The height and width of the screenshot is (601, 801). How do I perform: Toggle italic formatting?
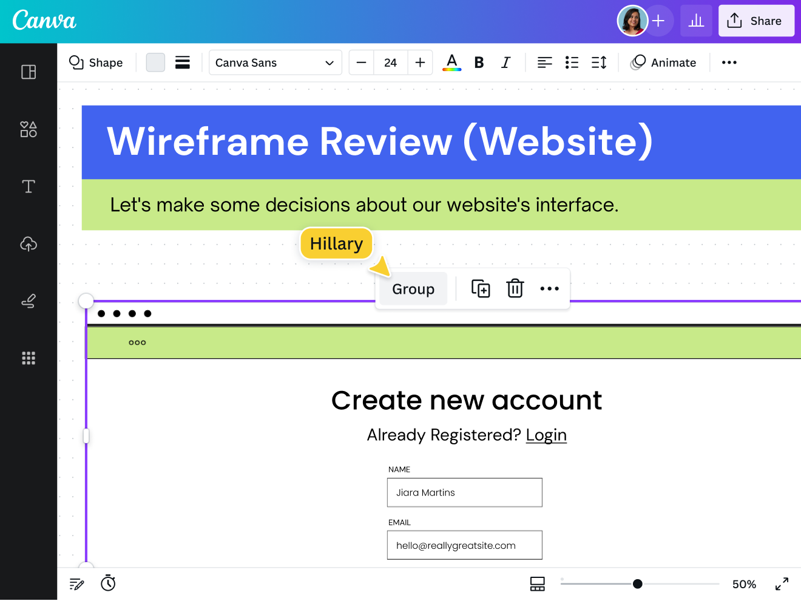pyautogui.click(x=505, y=63)
